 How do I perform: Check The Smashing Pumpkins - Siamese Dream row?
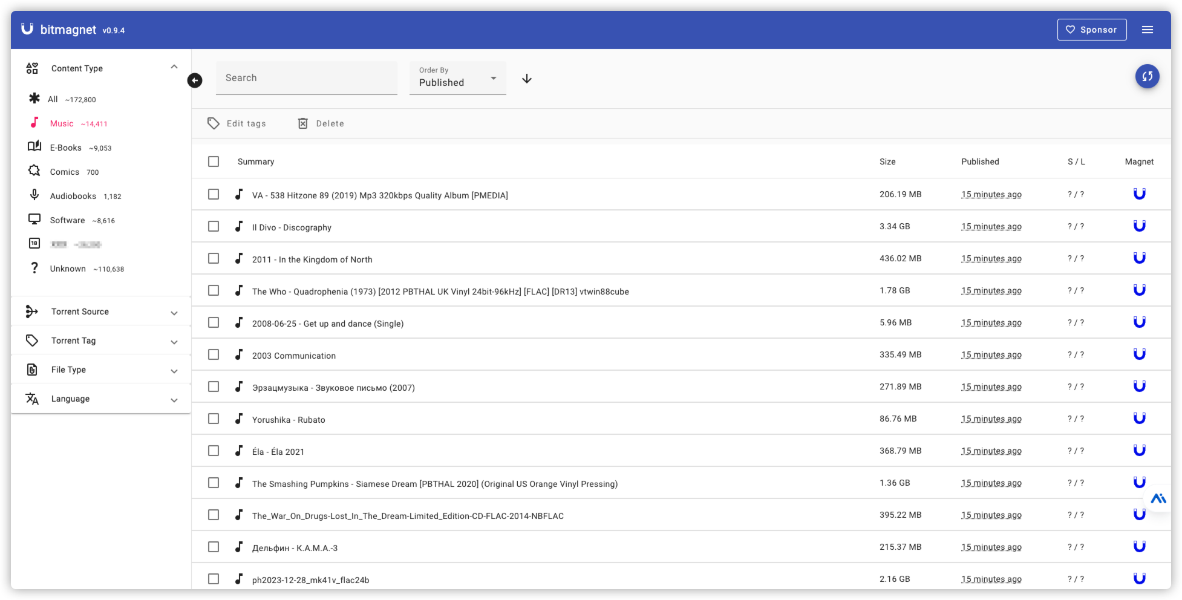[214, 483]
